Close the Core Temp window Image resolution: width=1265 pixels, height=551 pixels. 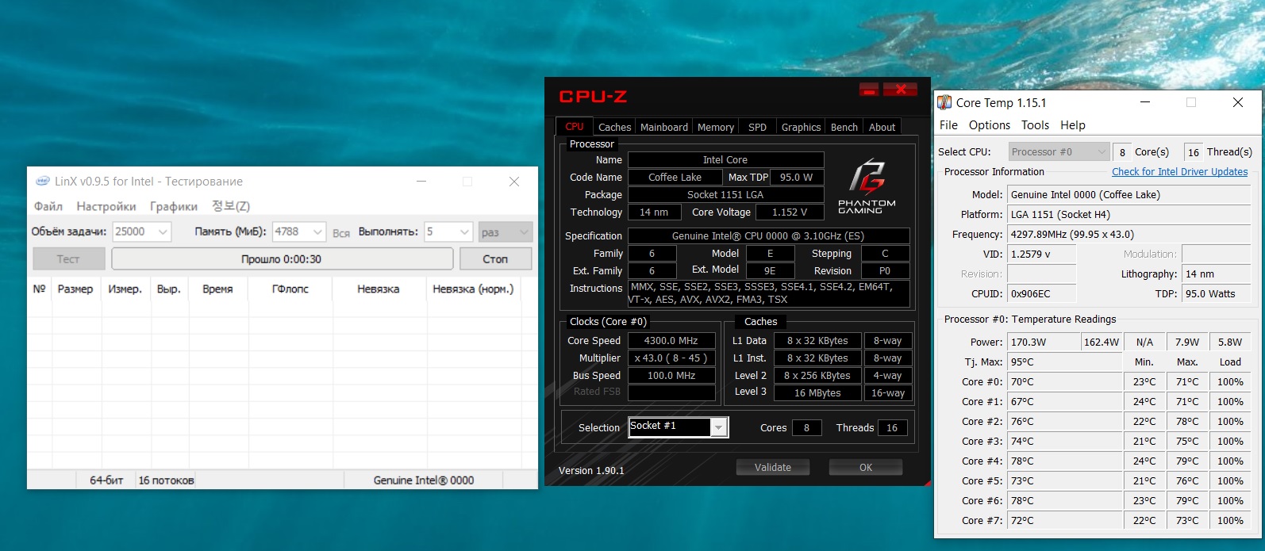click(1238, 102)
